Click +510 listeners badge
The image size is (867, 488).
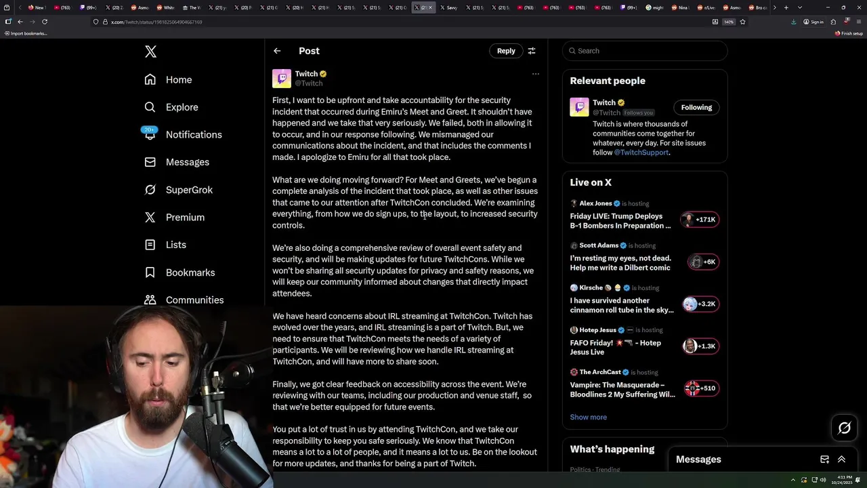(702, 388)
